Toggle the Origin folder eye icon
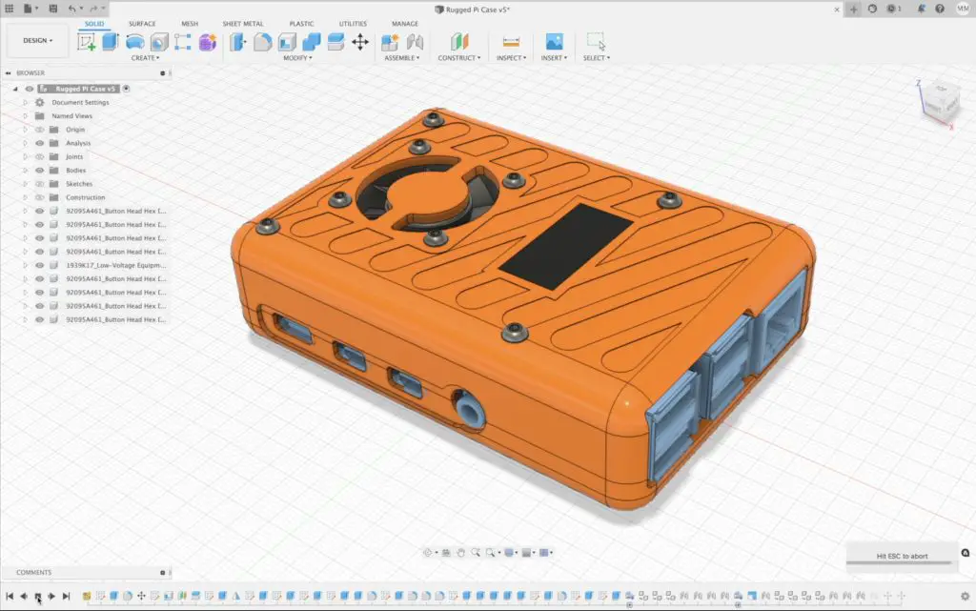The image size is (976, 611). click(x=40, y=130)
